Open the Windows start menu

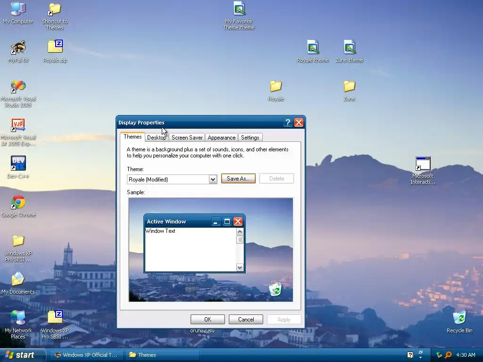click(22, 355)
